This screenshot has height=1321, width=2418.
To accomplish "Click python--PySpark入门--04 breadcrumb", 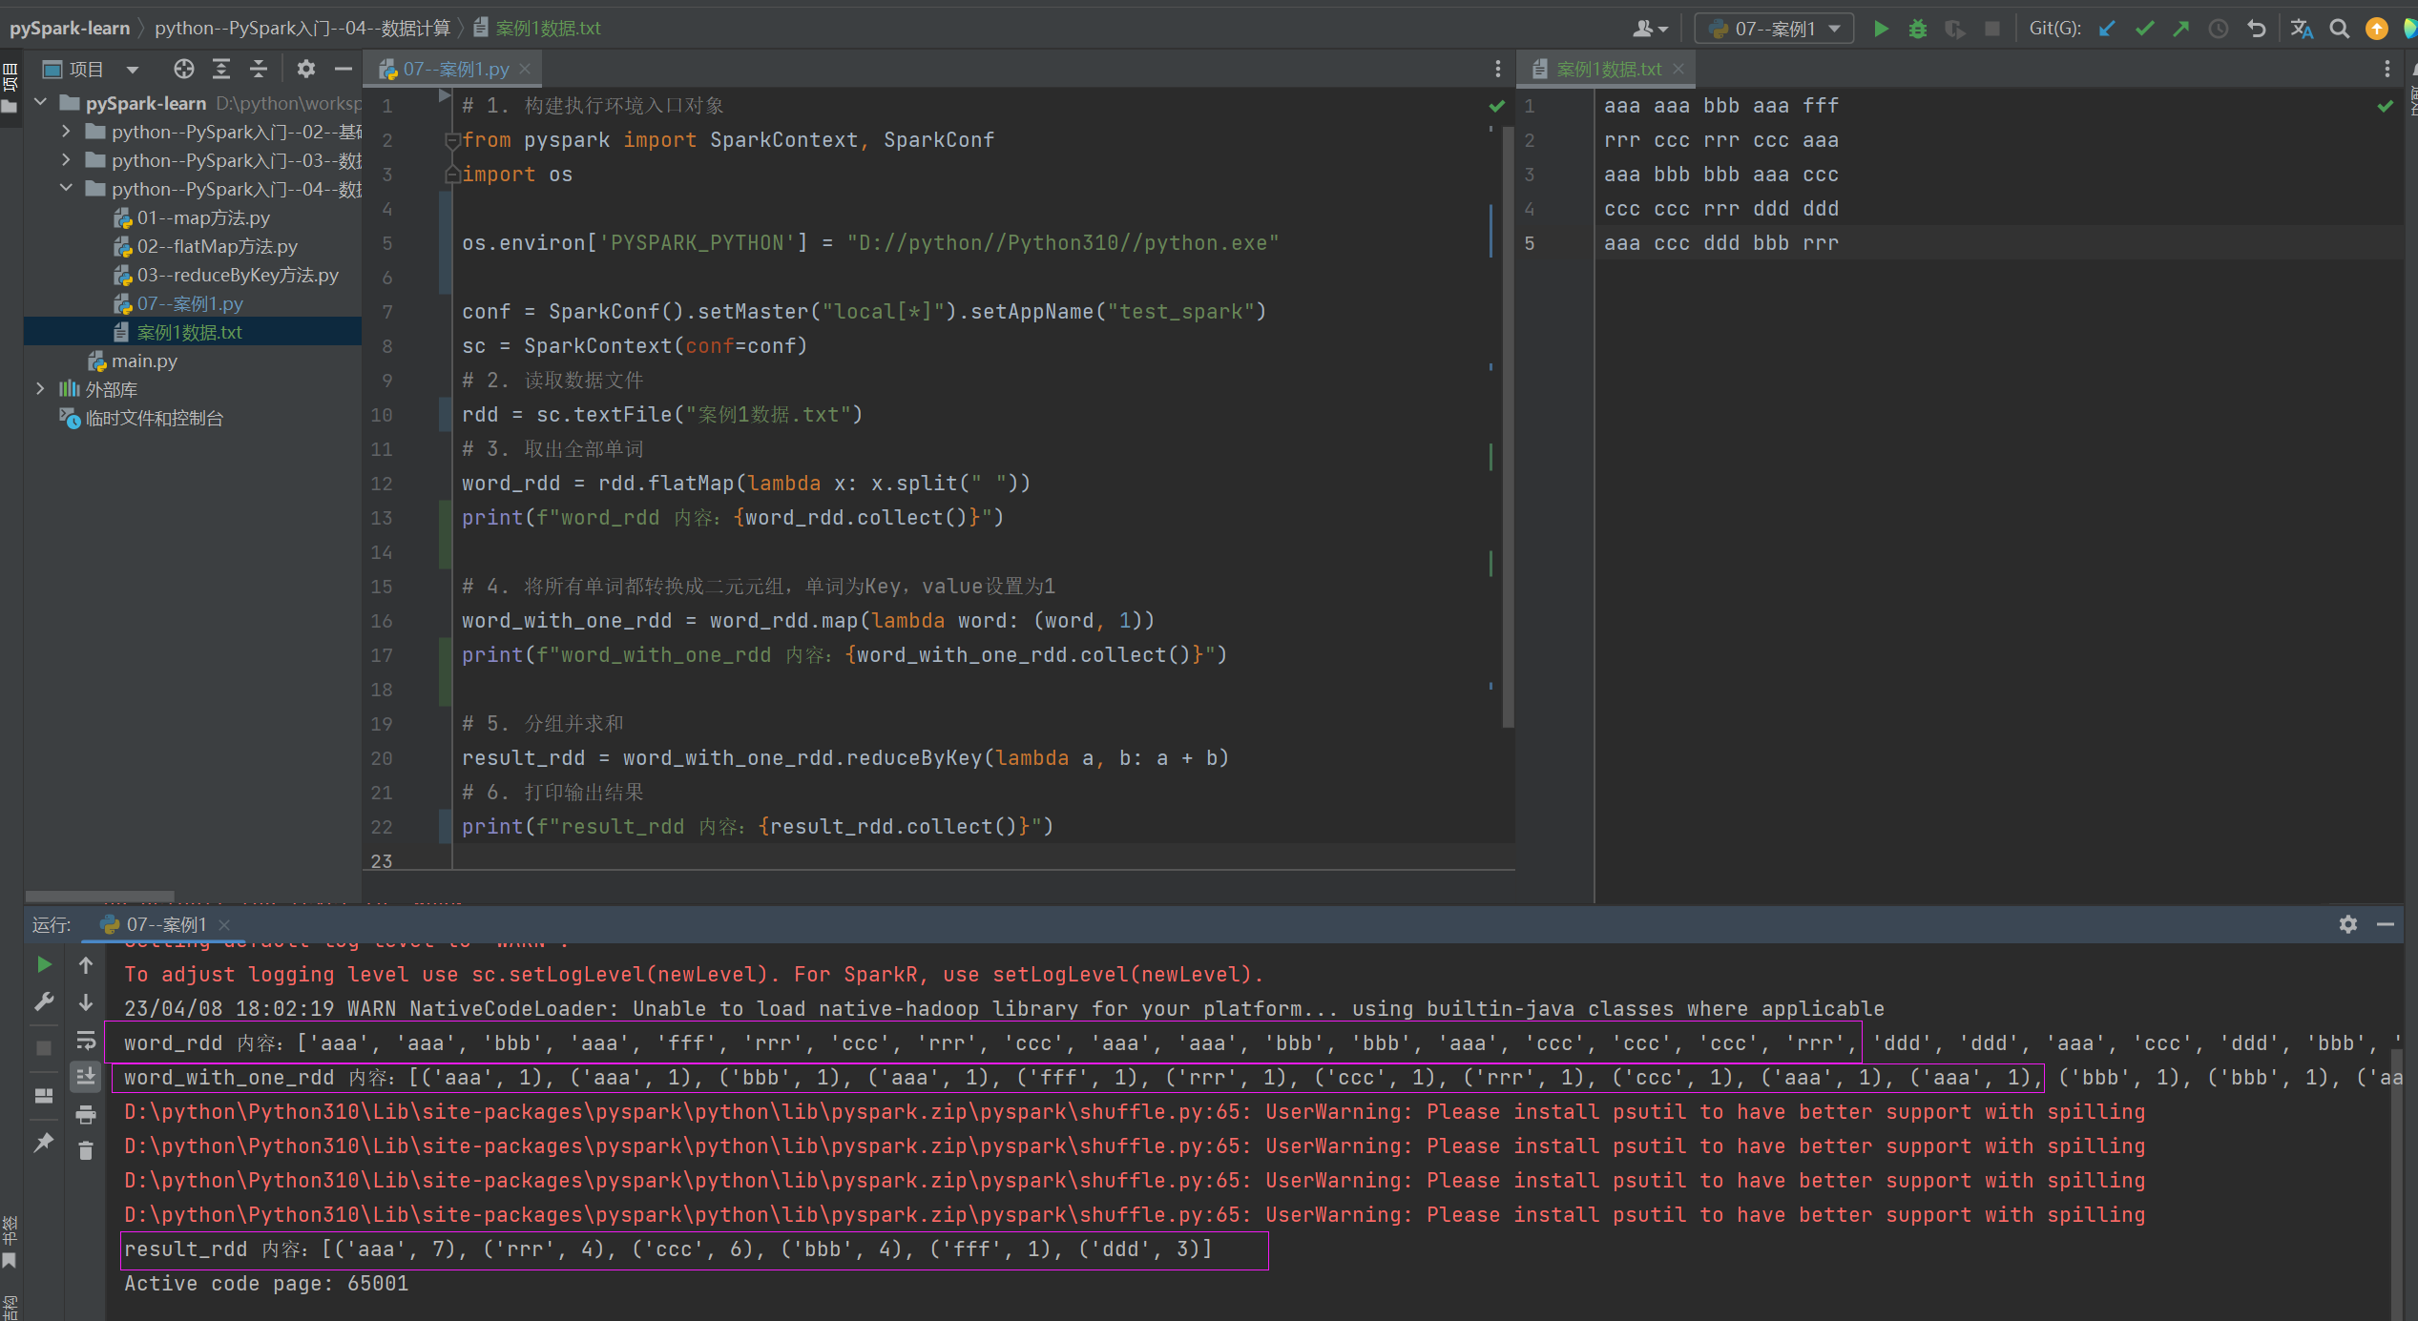I will pos(302,28).
